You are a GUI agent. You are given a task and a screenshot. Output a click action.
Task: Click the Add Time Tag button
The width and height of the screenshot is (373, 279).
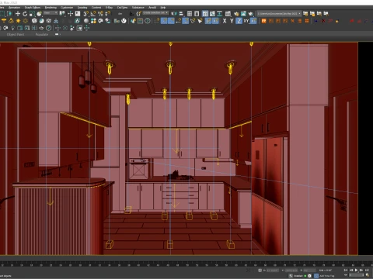(x=326, y=276)
